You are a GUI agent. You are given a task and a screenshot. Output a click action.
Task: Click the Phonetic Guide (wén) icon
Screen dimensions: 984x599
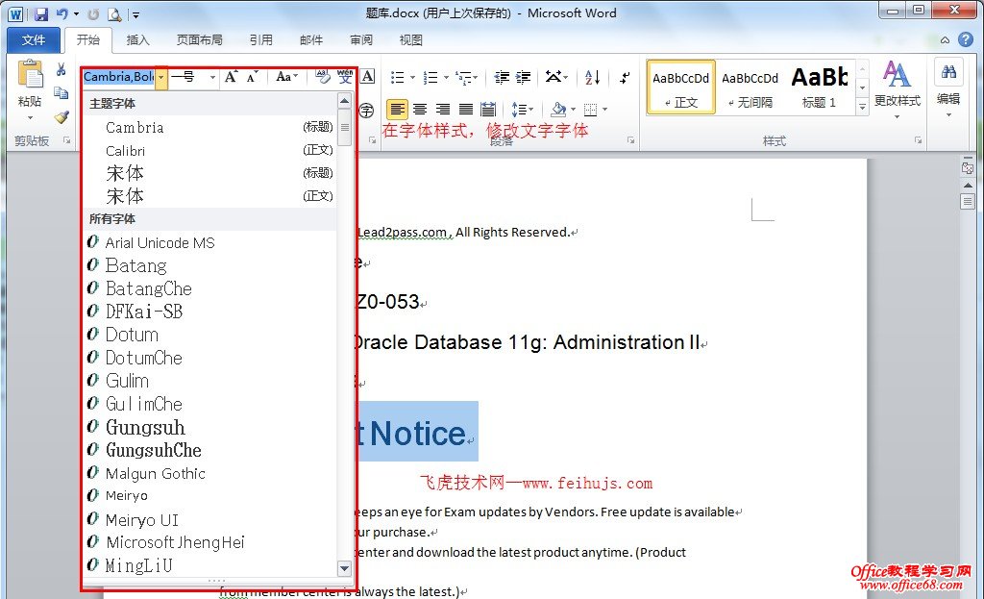345,77
